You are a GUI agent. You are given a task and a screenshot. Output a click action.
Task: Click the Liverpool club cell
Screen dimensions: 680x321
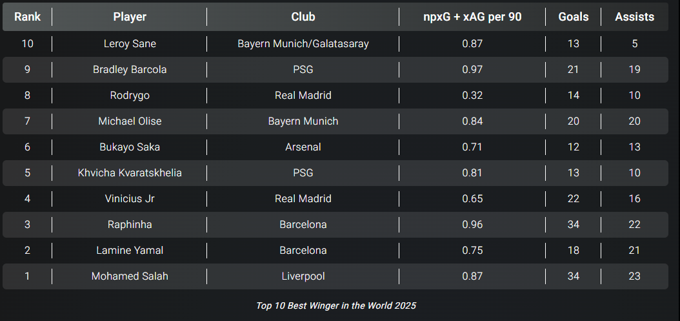click(303, 276)
